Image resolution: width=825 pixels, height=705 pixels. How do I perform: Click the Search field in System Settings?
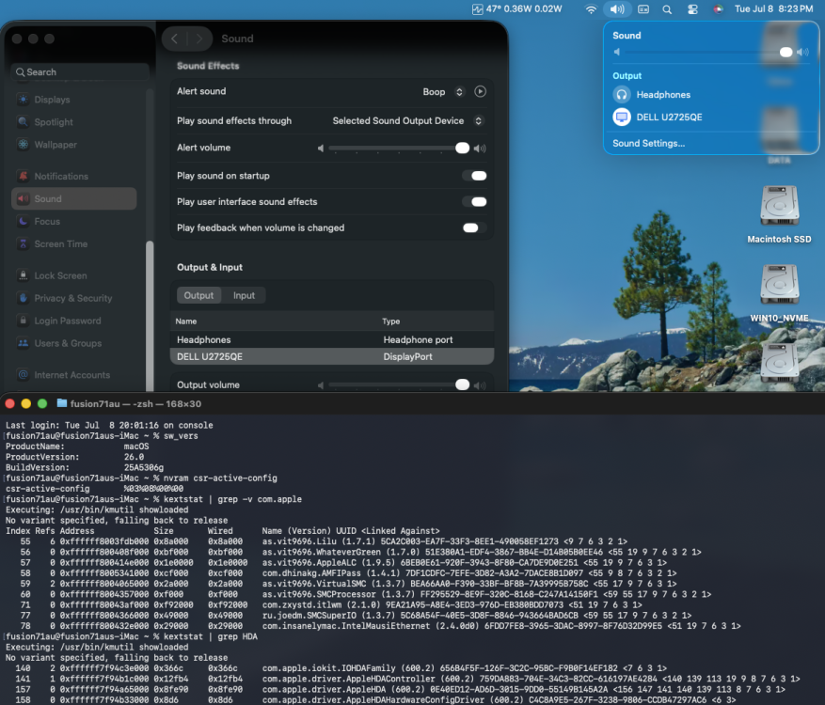[x=80, y=72]
